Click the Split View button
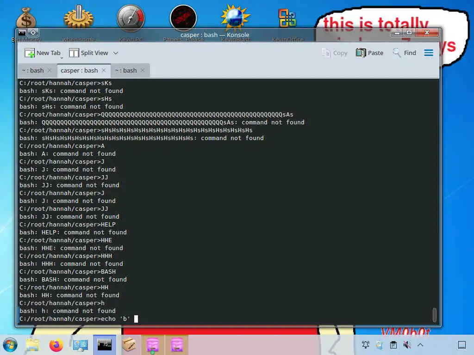Image resolution: width=474 pixels, height=355 pixels. pyautogui.click(x=88, y=53)
